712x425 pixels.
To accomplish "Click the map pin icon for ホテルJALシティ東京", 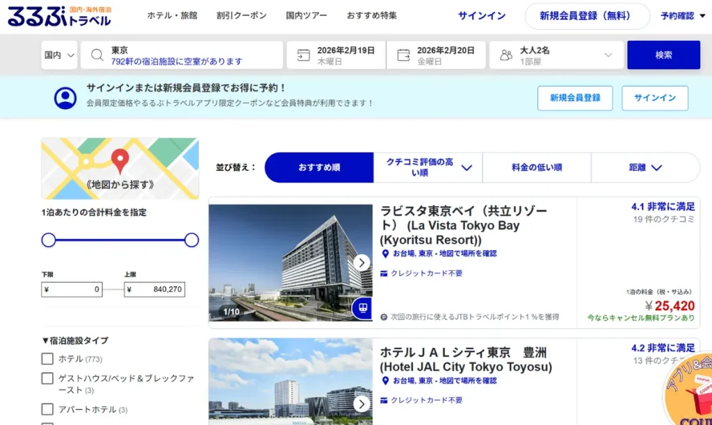I will tap(385, 381).
